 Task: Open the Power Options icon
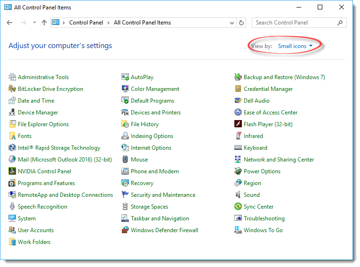(x=238, y=171)
